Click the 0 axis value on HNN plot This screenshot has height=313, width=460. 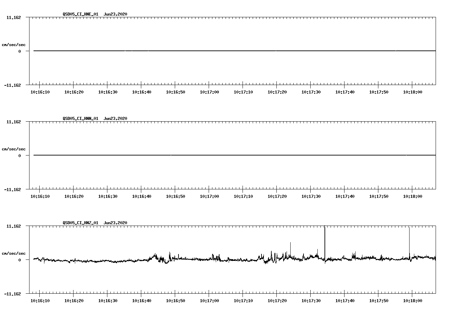[x=20, y=155]
